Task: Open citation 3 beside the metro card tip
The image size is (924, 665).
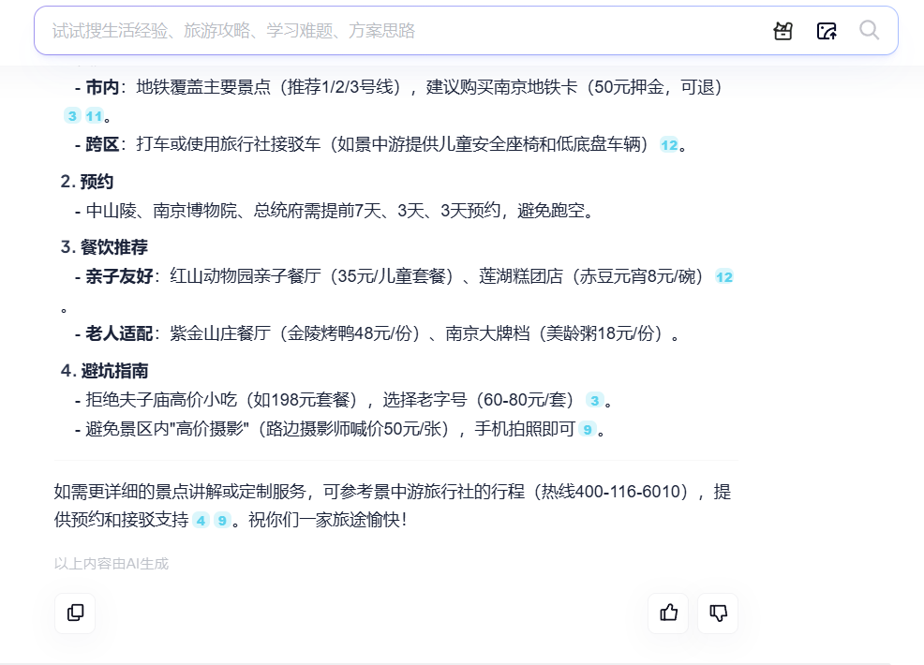Action: 72,115
